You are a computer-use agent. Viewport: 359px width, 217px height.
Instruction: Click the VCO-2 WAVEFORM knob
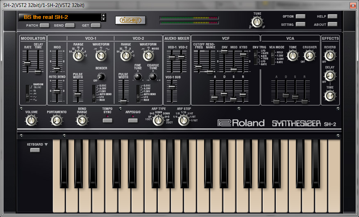pyautogui.click(x=148, y=55)
